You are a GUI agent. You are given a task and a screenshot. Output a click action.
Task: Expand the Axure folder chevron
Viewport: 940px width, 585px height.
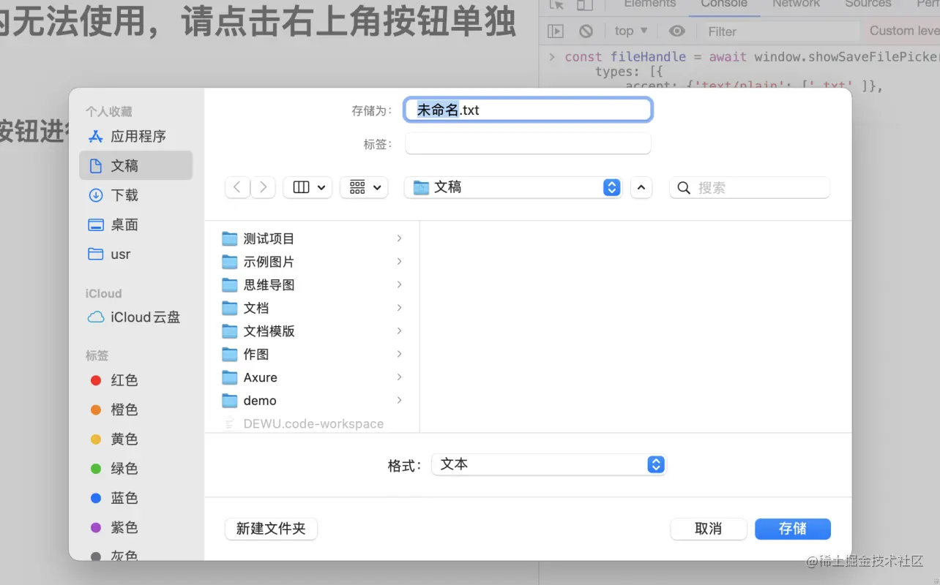pos(399,377)
